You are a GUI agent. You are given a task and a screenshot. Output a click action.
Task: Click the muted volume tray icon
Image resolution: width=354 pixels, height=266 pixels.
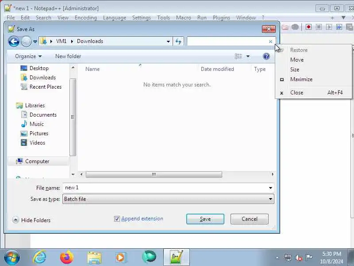(x=298, y=258)
